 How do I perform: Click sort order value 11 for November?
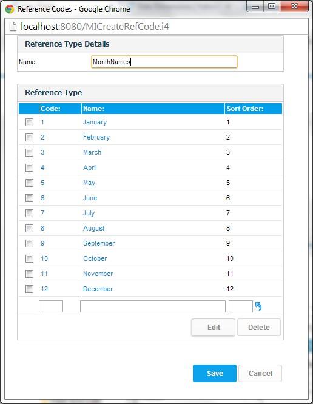coord(230,274)
